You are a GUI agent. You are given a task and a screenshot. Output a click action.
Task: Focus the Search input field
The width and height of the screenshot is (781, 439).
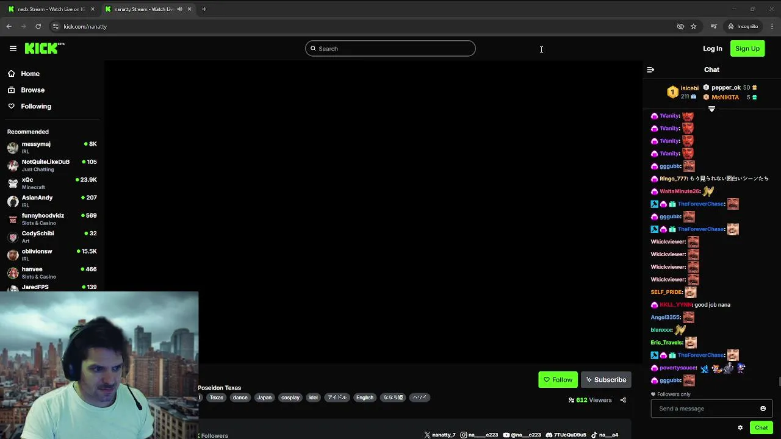click(390, 49)
